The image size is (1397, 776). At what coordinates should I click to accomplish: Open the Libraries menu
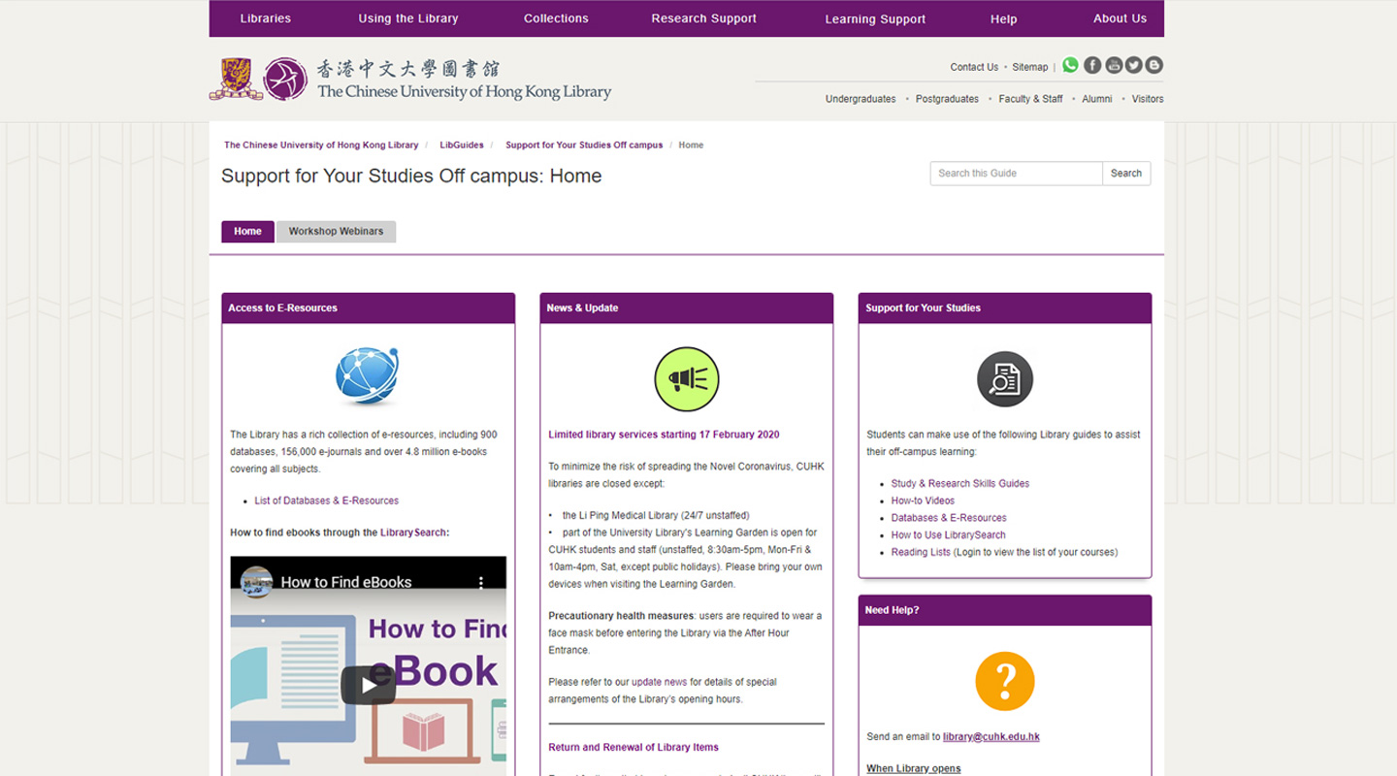pos(266,18)
